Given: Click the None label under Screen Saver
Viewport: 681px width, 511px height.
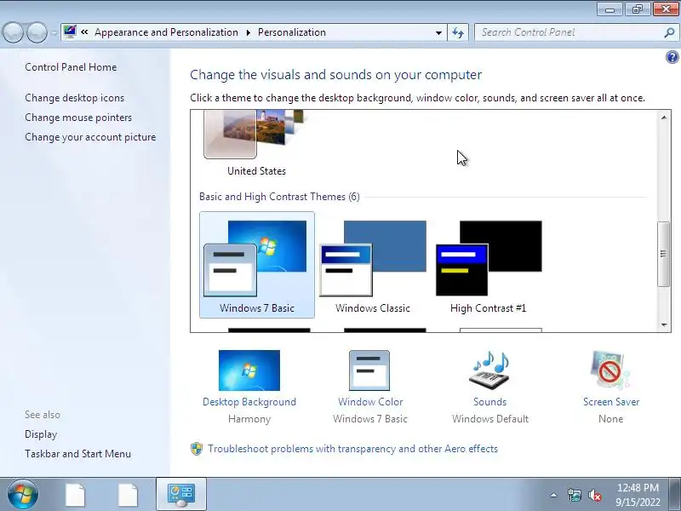Looking at the screenshot, I should click(x=610, y=419).
